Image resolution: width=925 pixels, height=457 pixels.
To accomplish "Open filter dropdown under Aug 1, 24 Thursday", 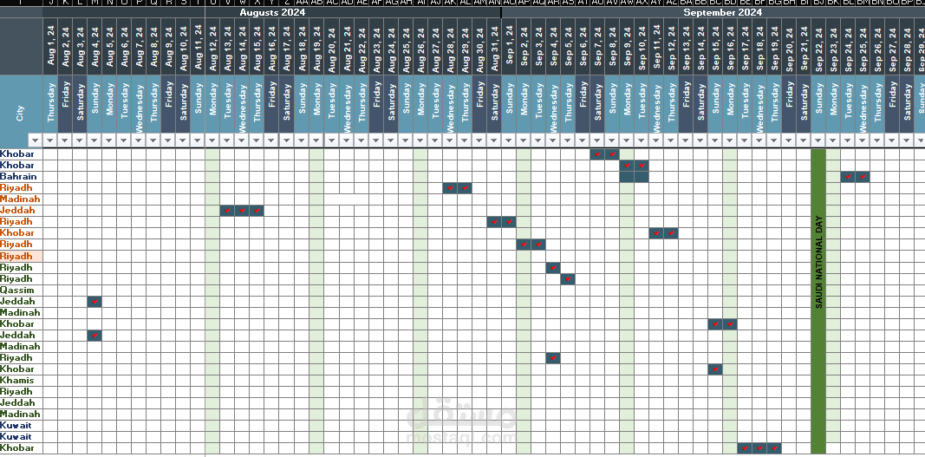I will point(50,140).
